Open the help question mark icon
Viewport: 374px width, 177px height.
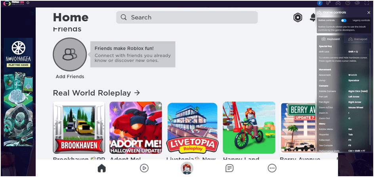click(x=348, y=3)
